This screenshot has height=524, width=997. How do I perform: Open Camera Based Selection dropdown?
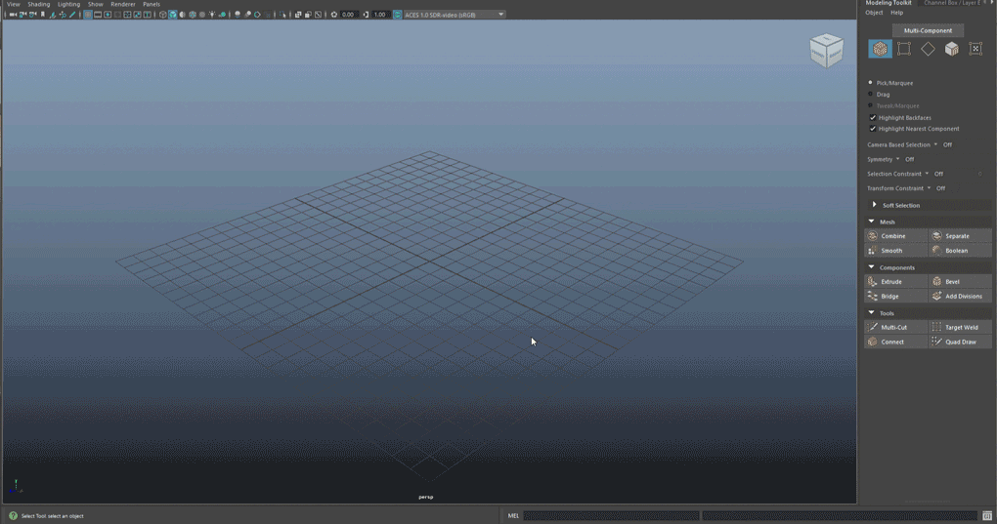point(902,144)
